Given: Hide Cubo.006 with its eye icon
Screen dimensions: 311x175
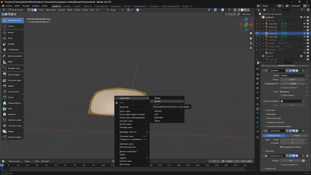Looking at the screenshot, I should tap(304, 24).
